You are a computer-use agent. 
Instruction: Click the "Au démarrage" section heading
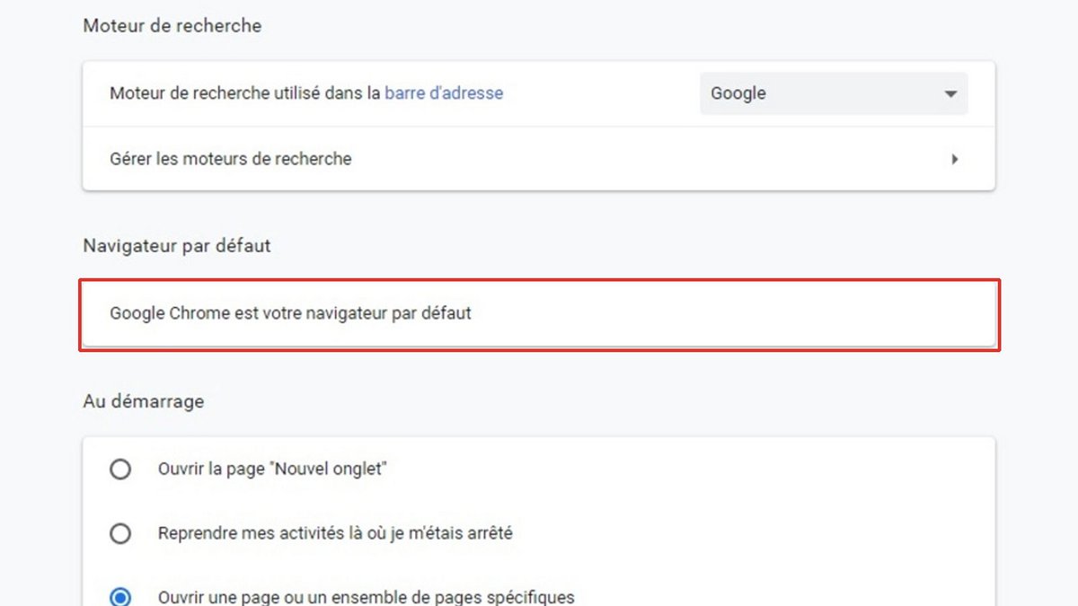click(x=144, y=400)
